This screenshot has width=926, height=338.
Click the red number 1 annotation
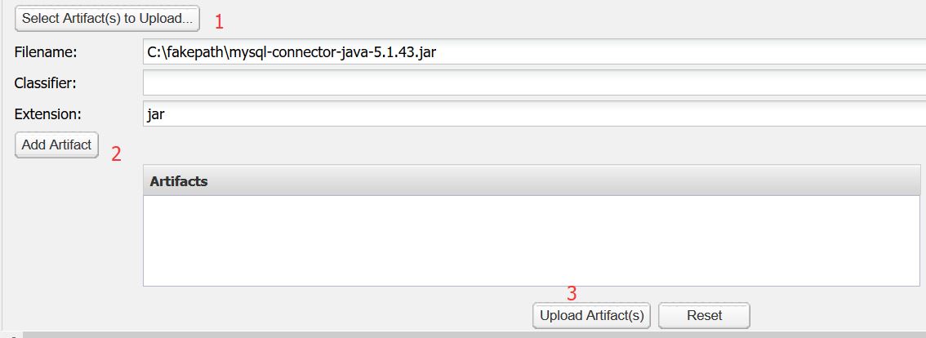tap(219, 20)
